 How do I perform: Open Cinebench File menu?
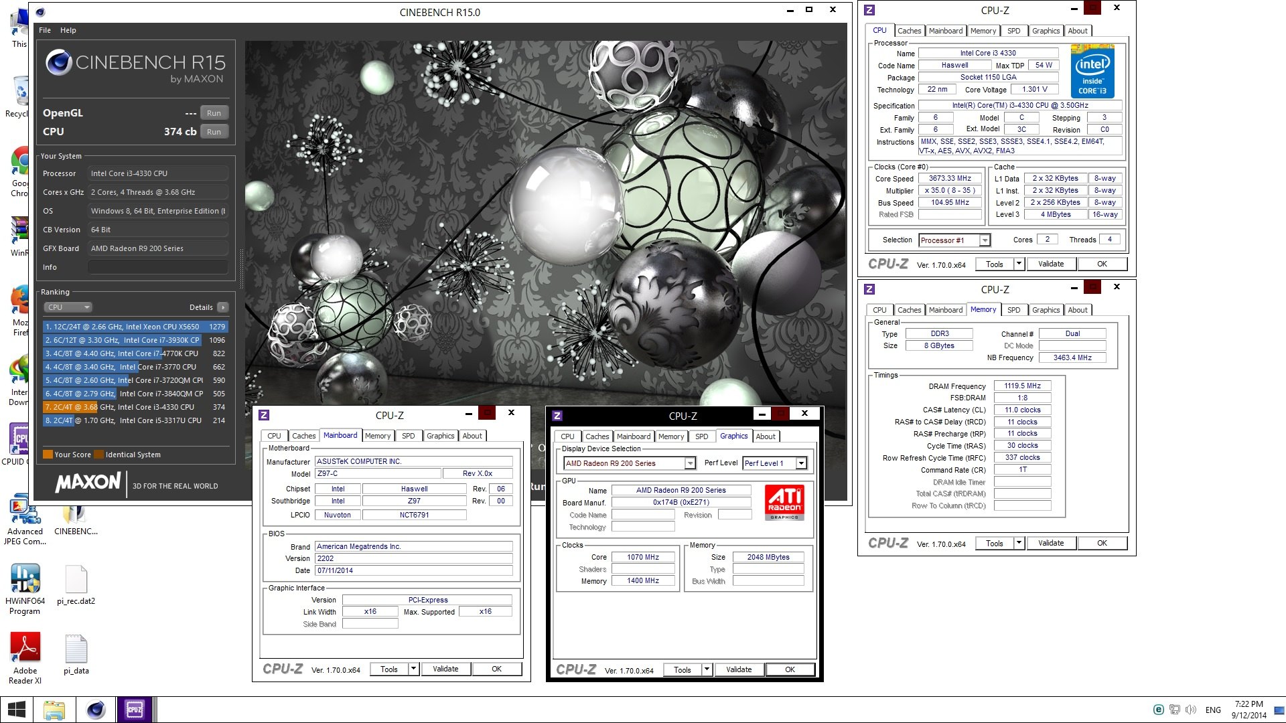coord(45,30)
